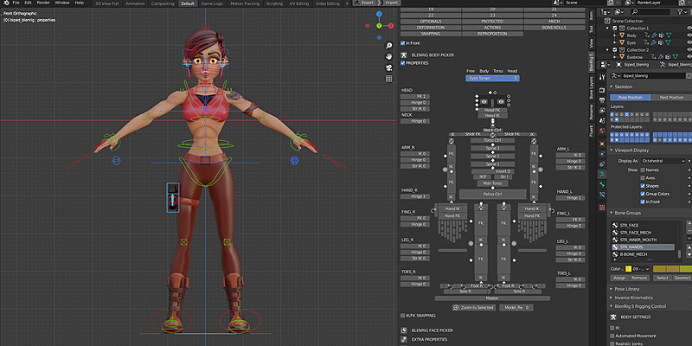The image size is (692, 346).
Task: Switch to the UV Editing workspace tab
Action: point(298,3)
